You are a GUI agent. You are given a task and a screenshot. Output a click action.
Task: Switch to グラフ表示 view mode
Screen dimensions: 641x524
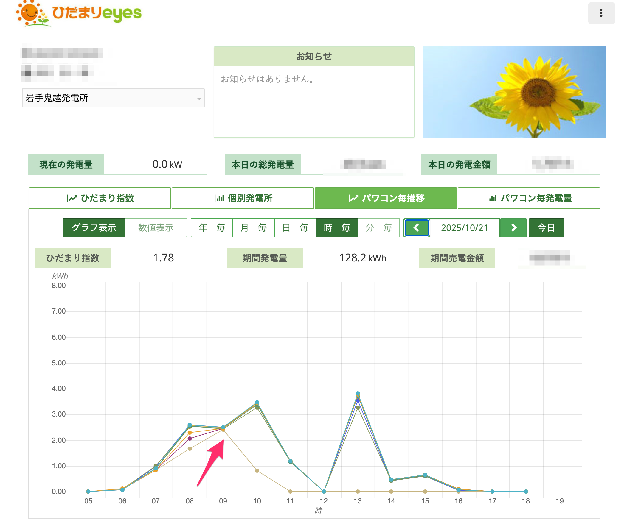[x=94, y=227]
